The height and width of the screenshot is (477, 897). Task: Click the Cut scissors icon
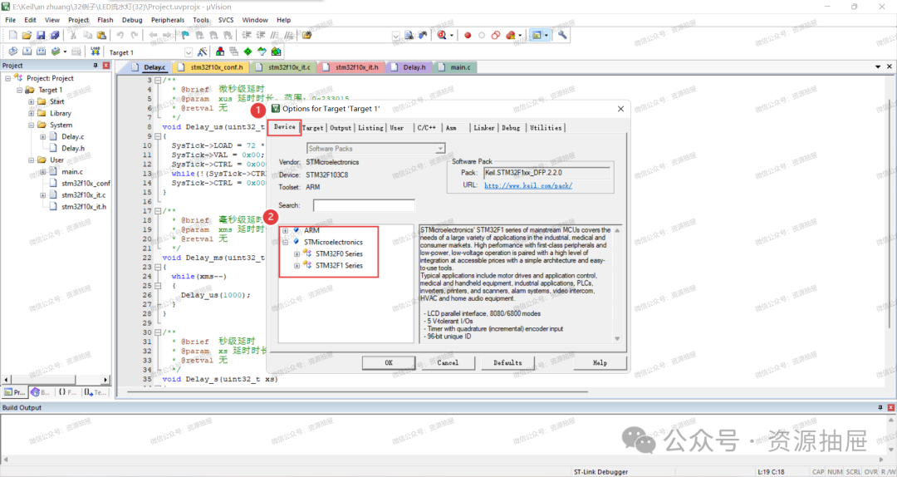pyautogui.click(x=73, y=35)
